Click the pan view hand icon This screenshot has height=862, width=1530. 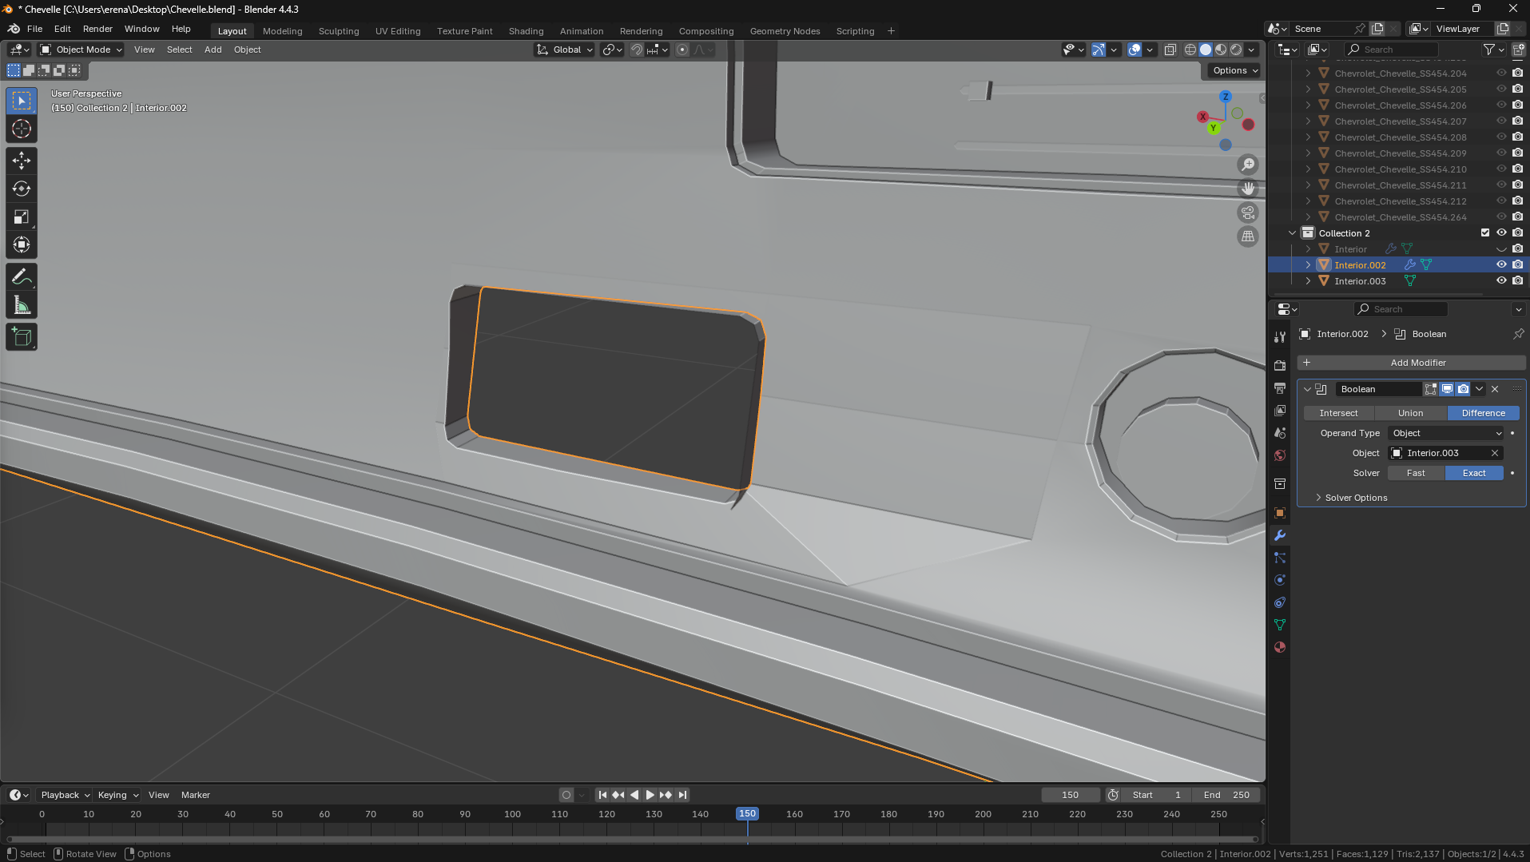(x=1248, y=189)
